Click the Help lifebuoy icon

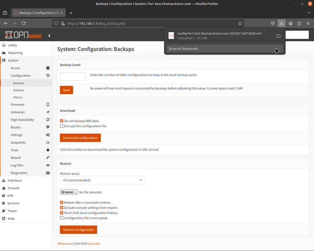click(4, 218)
